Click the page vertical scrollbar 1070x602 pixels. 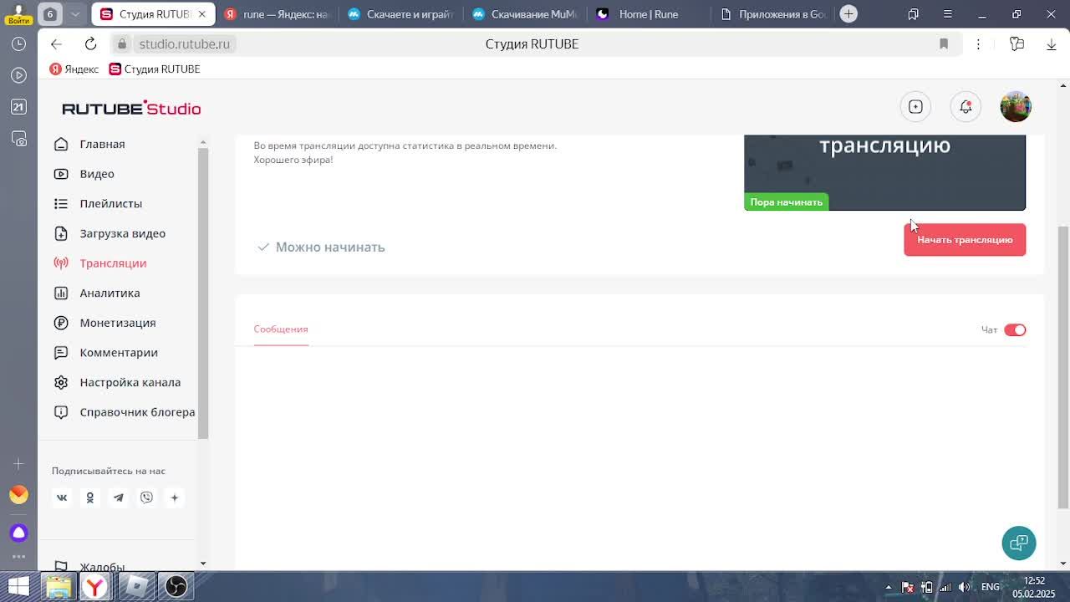[x=1063, y=368]
